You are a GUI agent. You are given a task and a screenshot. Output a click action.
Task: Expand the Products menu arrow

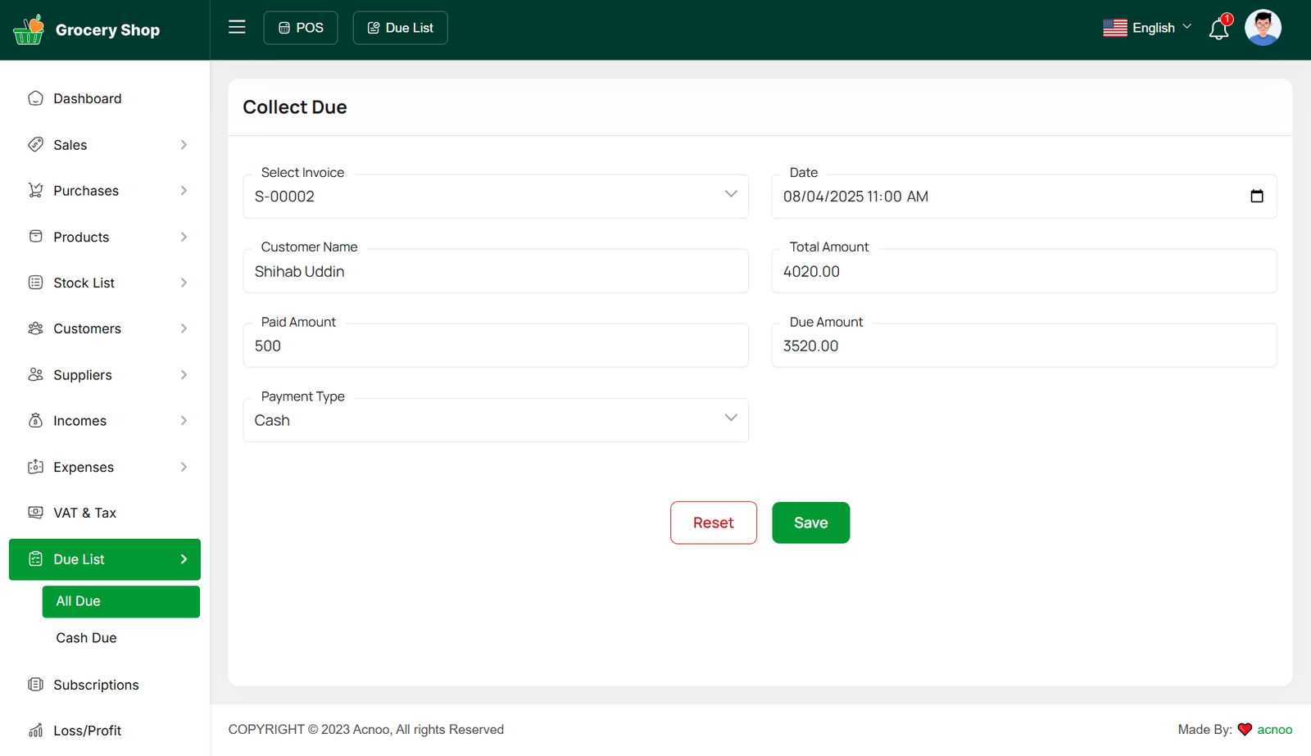(184, 237)
